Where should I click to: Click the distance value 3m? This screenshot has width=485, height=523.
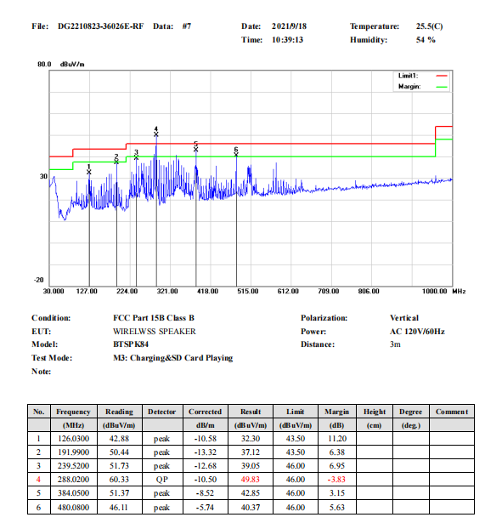(x=395, y=344)
